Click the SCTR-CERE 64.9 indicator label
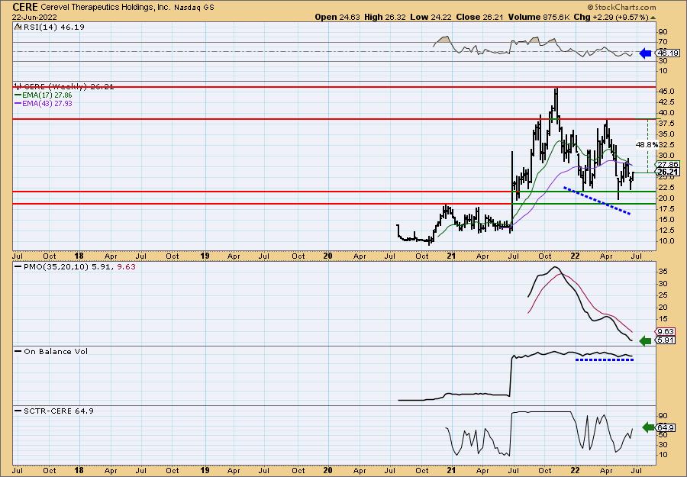 [58, 411]
